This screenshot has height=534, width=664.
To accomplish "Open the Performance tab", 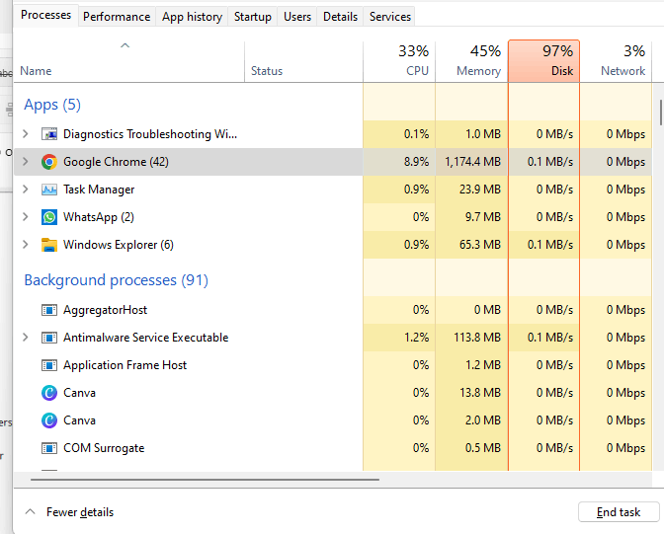I will pos(117,17).
